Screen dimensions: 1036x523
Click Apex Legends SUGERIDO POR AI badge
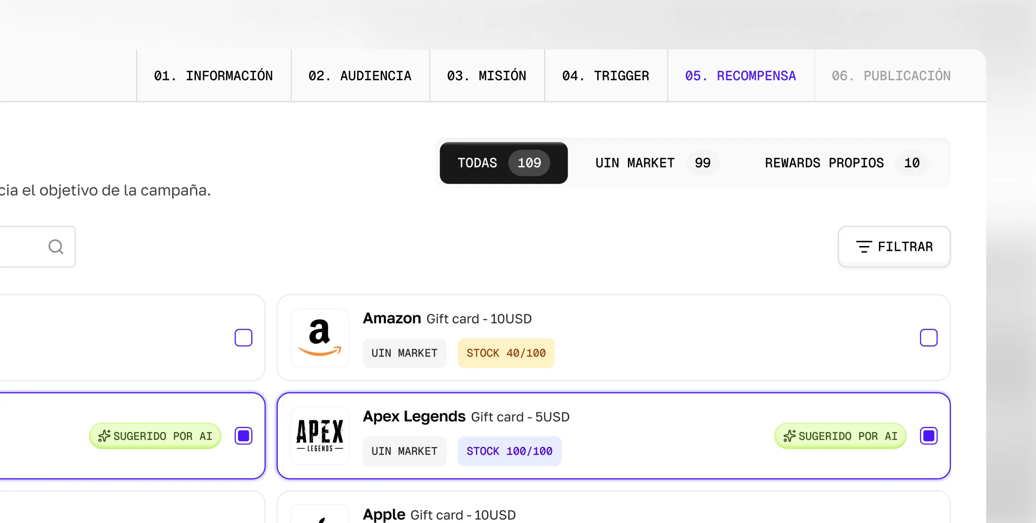[x=840, y=436]
